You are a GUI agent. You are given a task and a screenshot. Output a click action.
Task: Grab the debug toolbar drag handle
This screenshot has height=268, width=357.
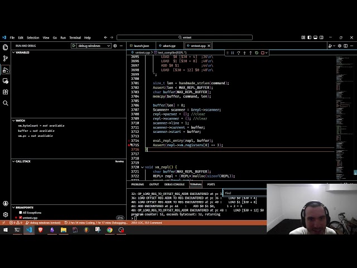click(227, 53)
